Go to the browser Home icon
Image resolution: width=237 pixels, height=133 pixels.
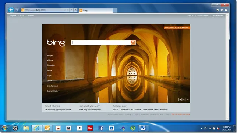(x=217, y=10)
